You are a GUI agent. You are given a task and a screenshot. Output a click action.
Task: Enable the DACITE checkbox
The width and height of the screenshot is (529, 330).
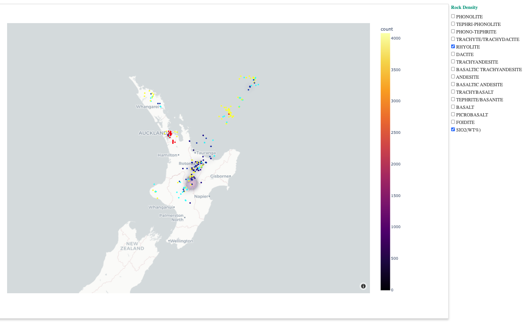click(x=453, y=53)
